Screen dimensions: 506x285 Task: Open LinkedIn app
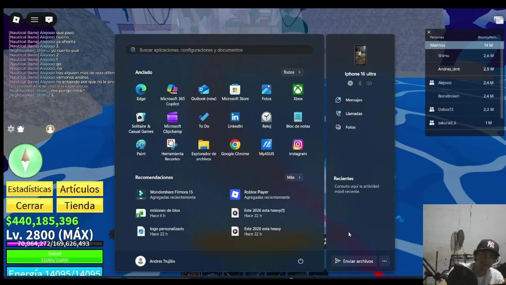point(235,120)
